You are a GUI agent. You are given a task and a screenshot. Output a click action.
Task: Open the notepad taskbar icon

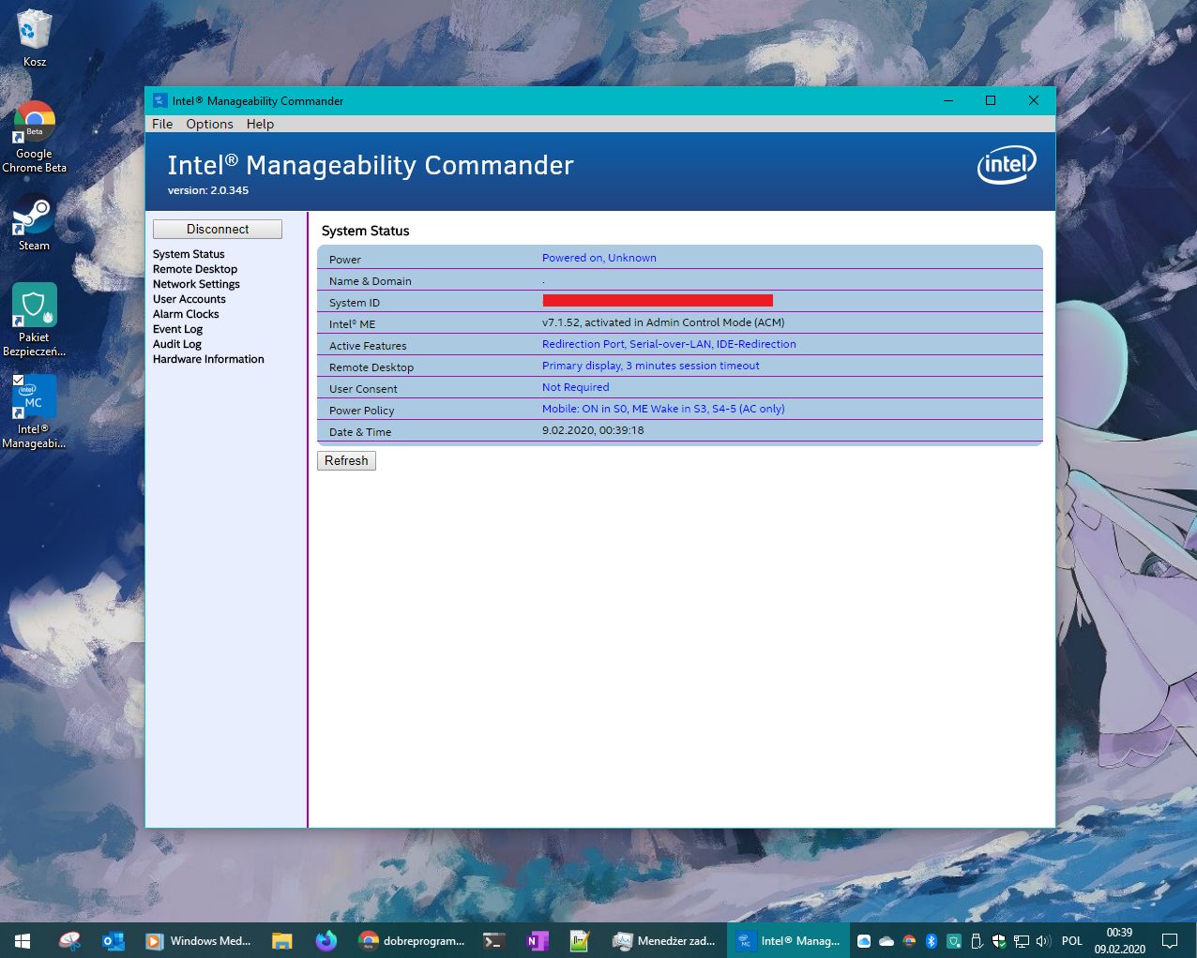coord(580,940)
